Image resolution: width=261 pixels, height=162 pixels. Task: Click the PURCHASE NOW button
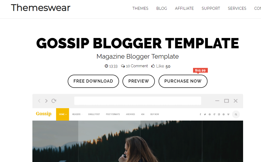tap(183, 81)
